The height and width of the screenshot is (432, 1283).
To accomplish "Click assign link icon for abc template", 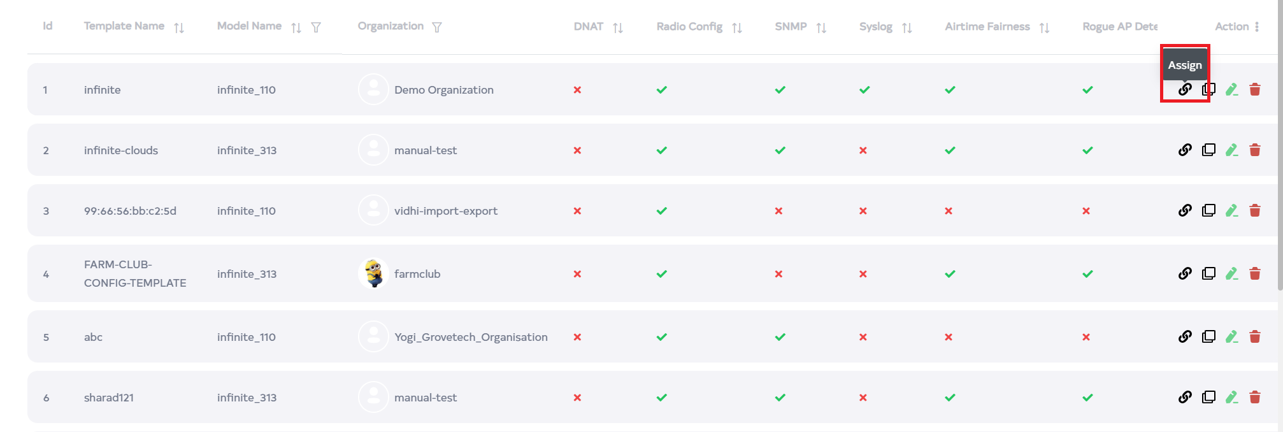I will pos(1184,336).
